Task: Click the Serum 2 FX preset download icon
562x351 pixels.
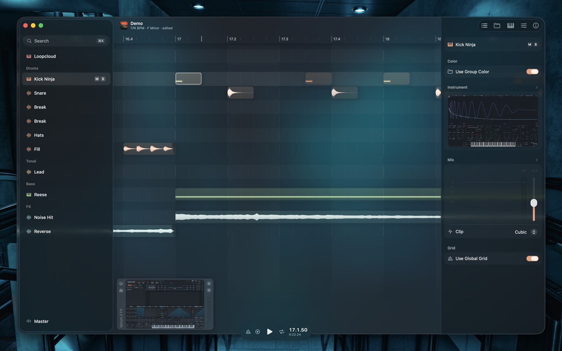Action: pyautogui.click(x=121, y=290)
